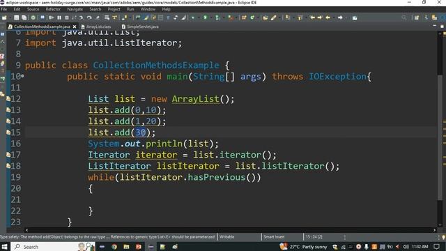Click the CollectionMethodsExample class name
Image resolution: width=446 pixels, height=251 pixels.
pos(156,65)
